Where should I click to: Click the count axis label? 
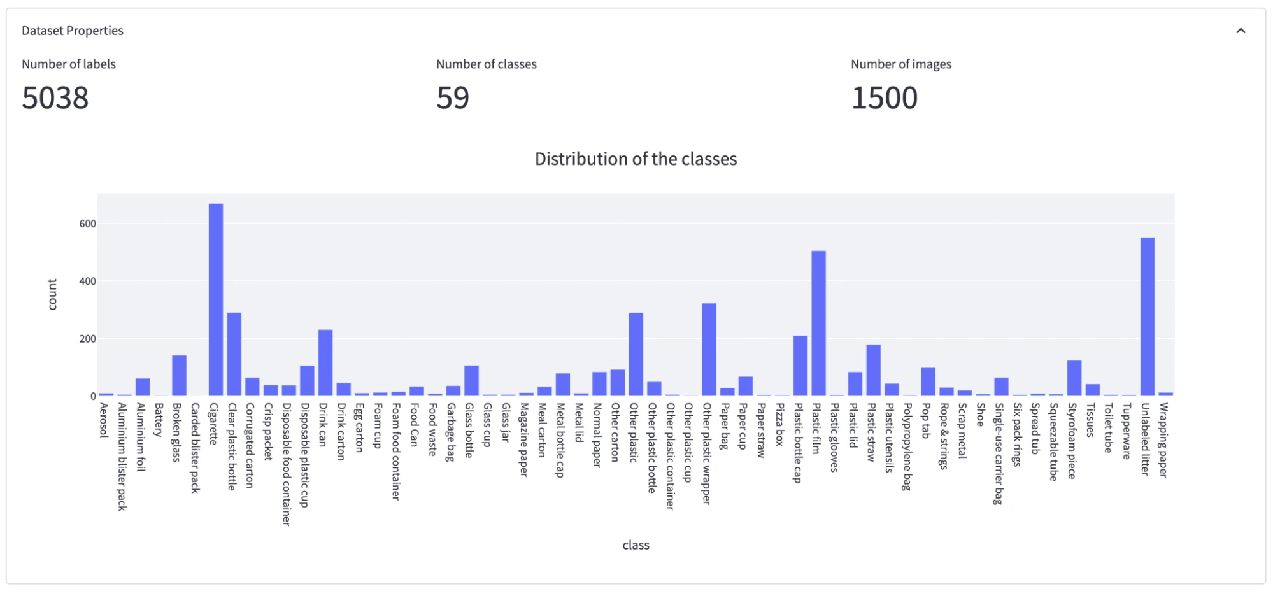pos(53,294)
